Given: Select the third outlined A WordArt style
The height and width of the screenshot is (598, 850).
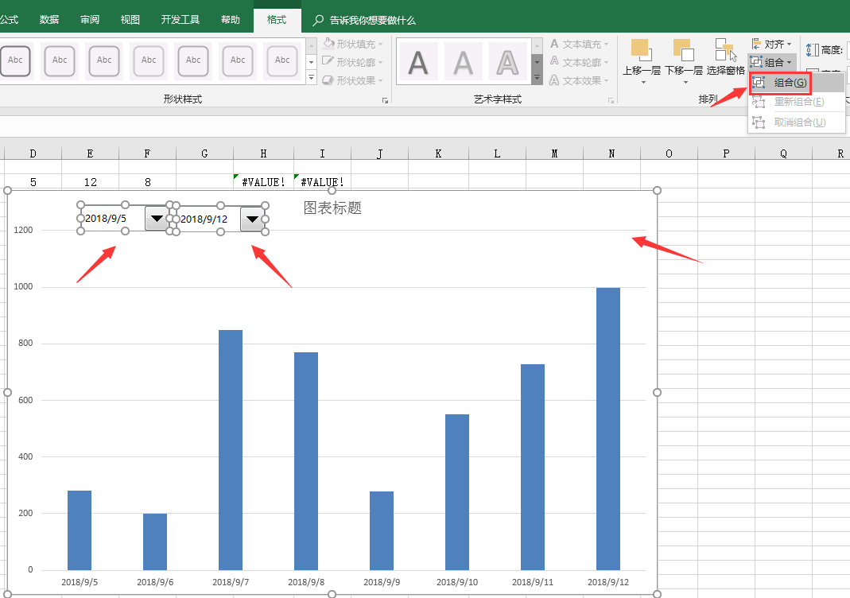Looking at the screenshot, I should pos(507,62).
